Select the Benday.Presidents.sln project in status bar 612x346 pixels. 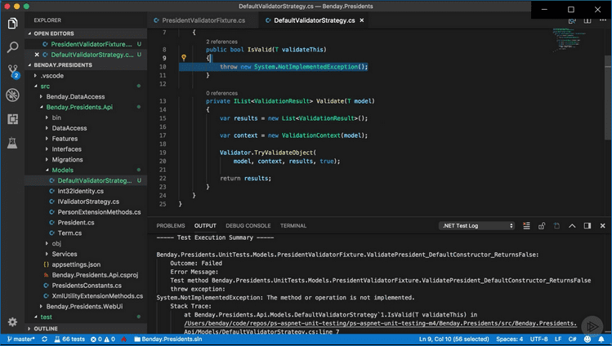168,339
